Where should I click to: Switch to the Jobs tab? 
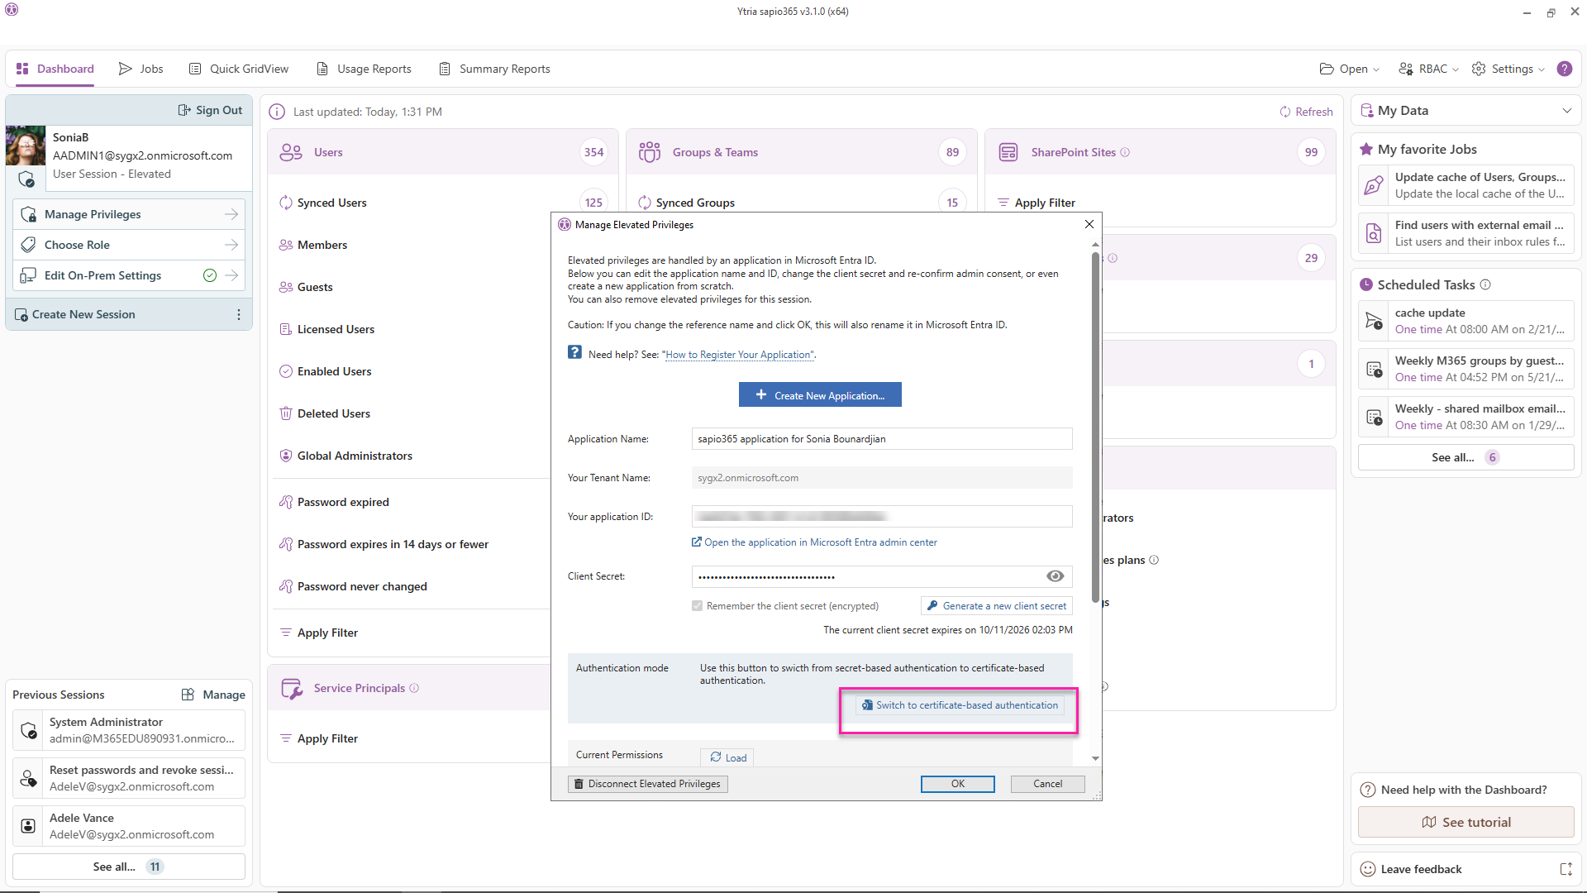coord(141,69)
